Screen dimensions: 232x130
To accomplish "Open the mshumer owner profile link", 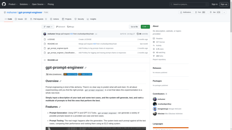I will coord(12,12).
